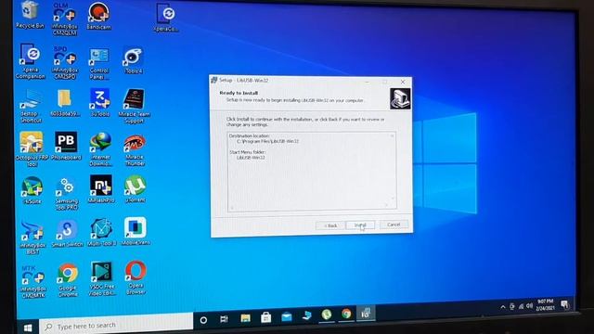Open the Miracle Thunder desktop icon
The width and height of the screenshot is (594, 334).
[135, 150]
